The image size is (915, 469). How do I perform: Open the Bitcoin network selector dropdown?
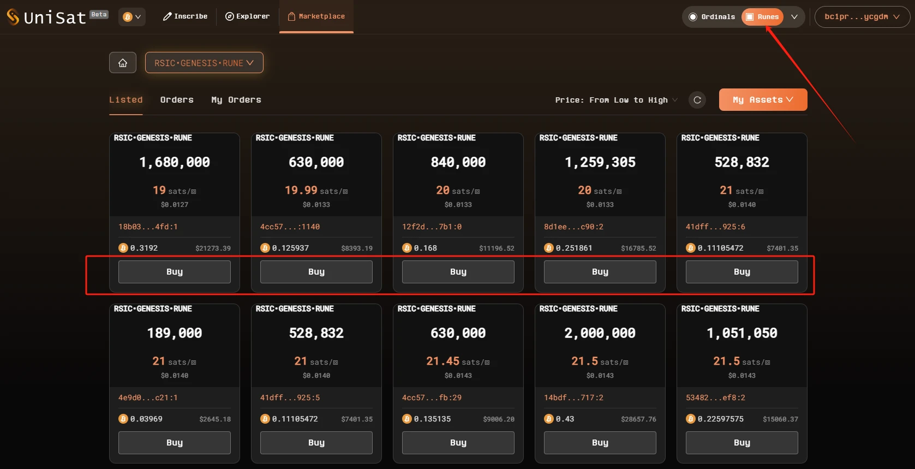click(132, 17)
